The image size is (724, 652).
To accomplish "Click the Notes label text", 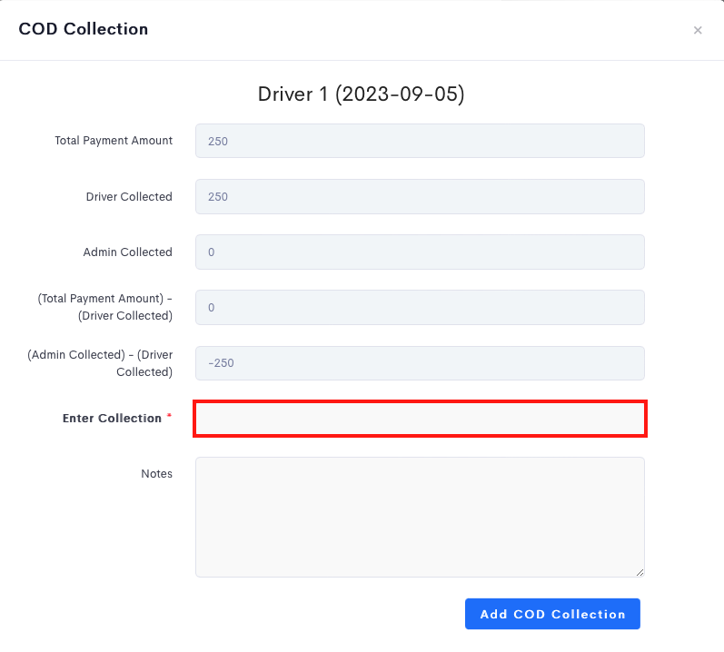I will coord(156,473).
